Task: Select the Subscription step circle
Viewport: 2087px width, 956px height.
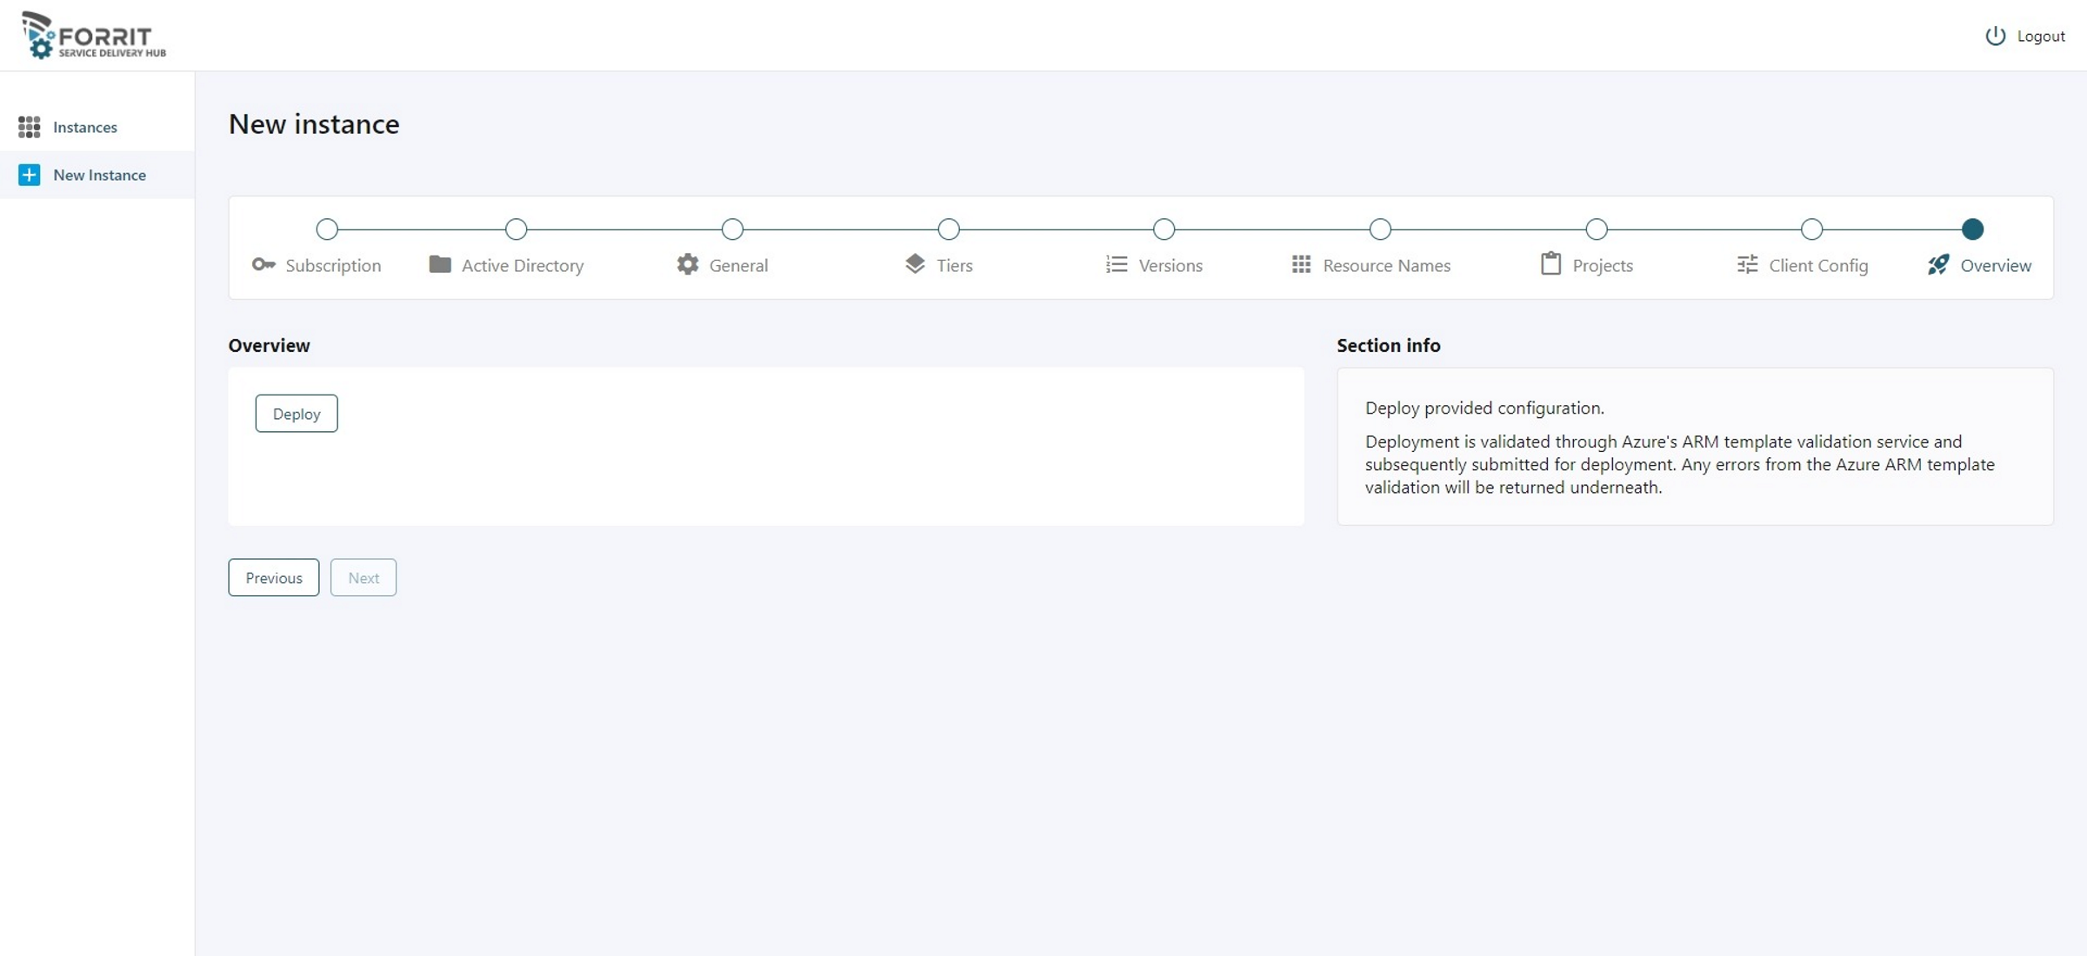Action: [327, 229]
